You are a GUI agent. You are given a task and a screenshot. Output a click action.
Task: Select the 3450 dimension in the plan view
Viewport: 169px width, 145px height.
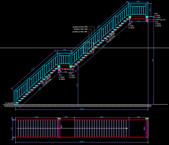coord(36,117)
